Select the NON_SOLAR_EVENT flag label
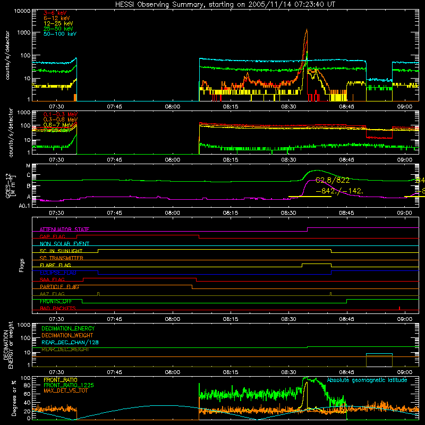Viewport: 425px width, 425px height. pos(64,244)
